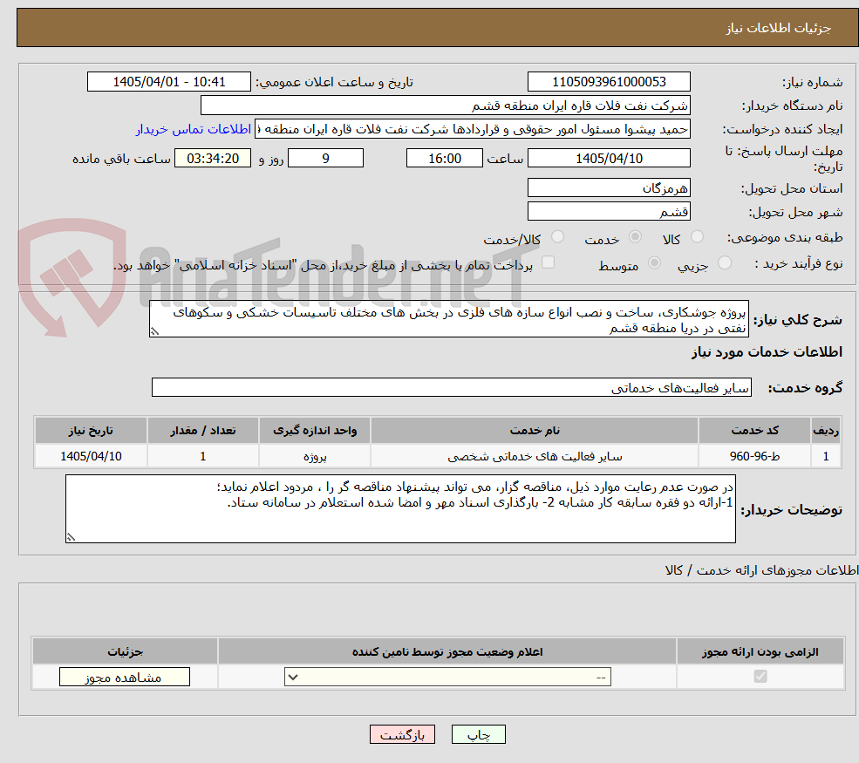Click the deadline date field 1405/04/10
This screenshot has height=763, width=859.
click(609, 159)
